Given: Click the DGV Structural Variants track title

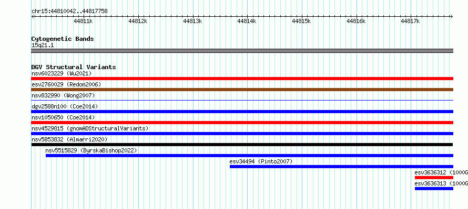Looking at the screenshot, I should 74,67.
